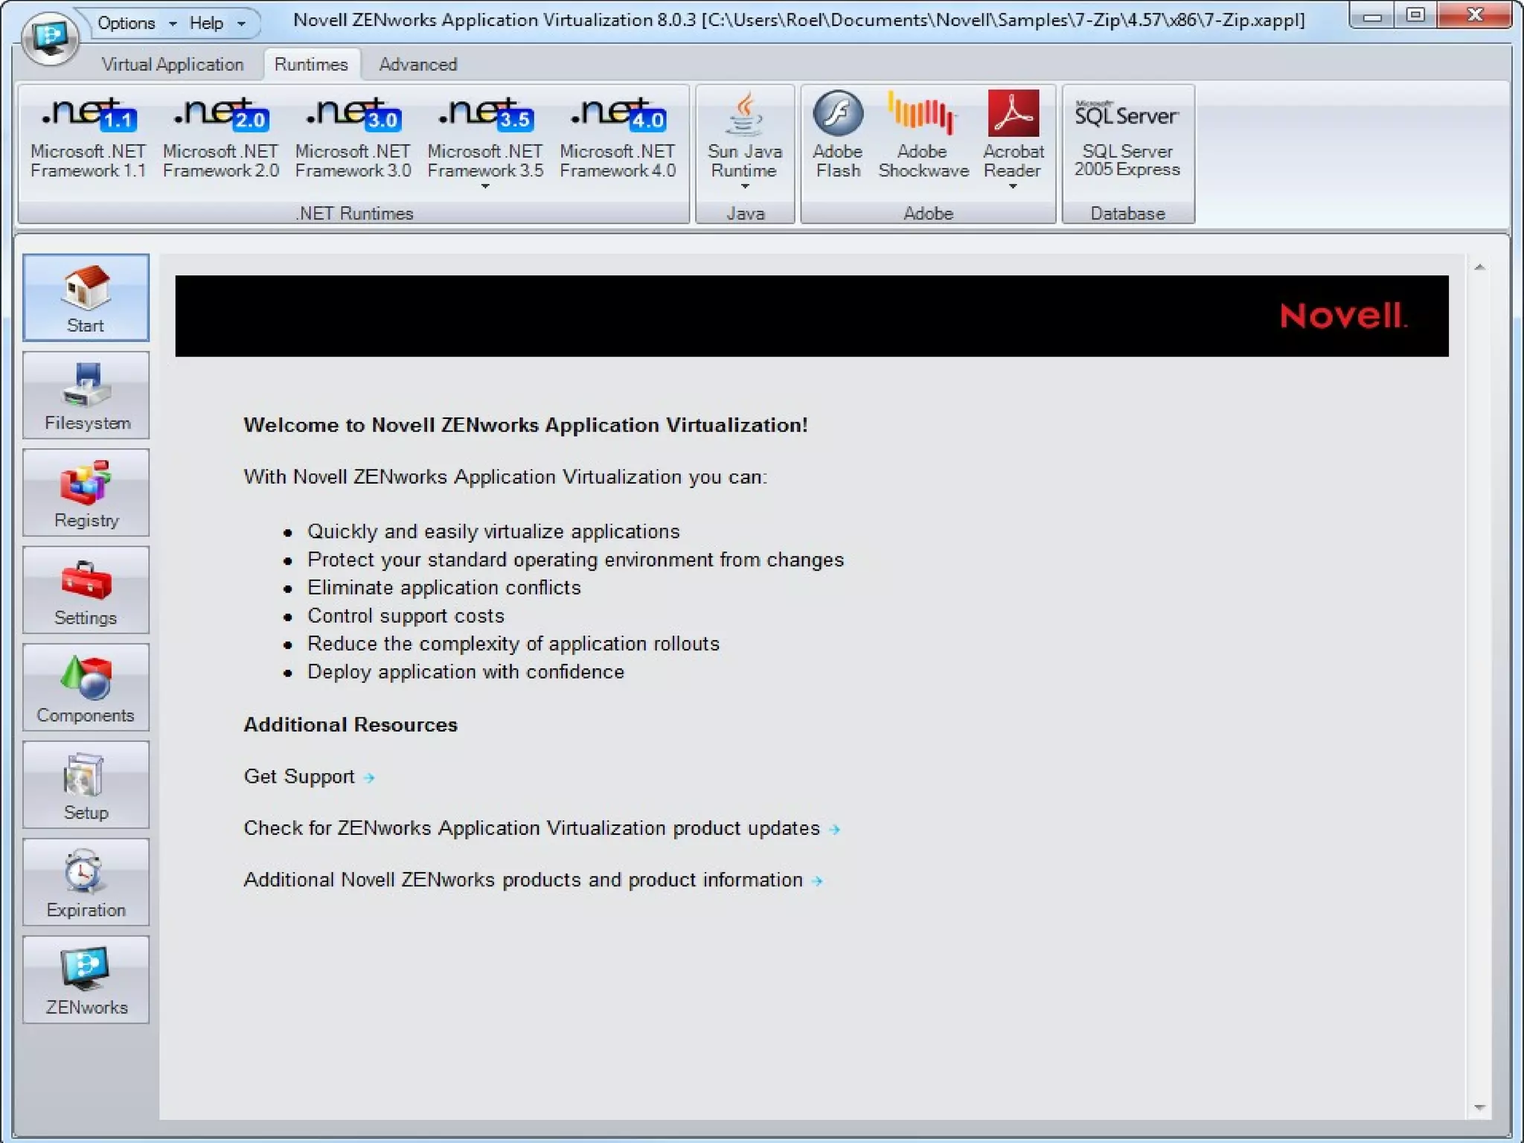Click the .NET Runtimes group label
Viewport: 1524px width, 1143px height.
[354, 214]
